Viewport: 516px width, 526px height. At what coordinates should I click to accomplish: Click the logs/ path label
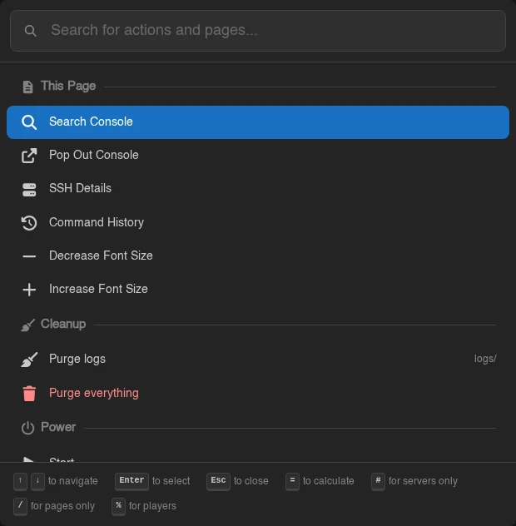point(485,359)
